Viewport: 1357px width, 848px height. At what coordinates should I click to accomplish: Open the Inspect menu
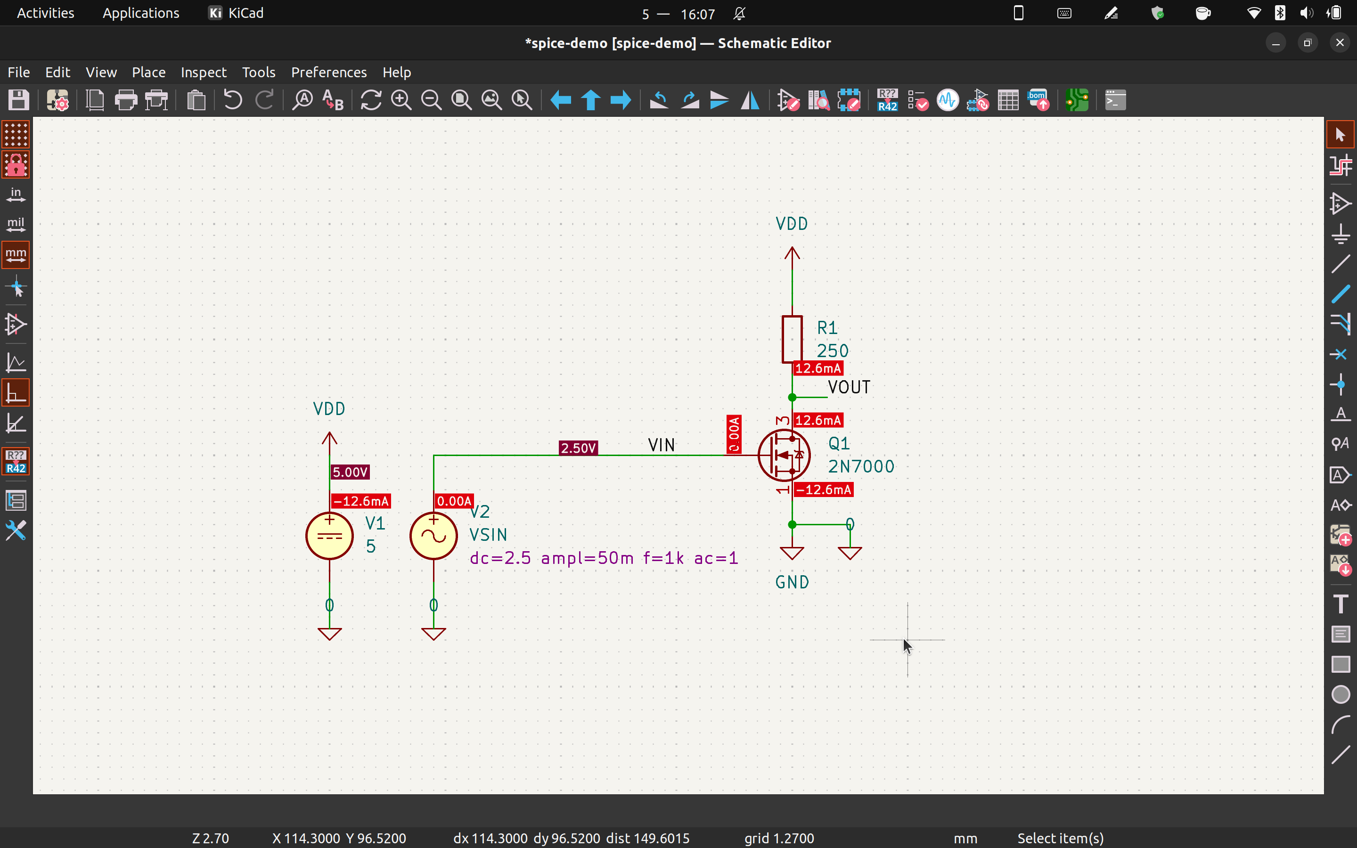coord(203,73)
